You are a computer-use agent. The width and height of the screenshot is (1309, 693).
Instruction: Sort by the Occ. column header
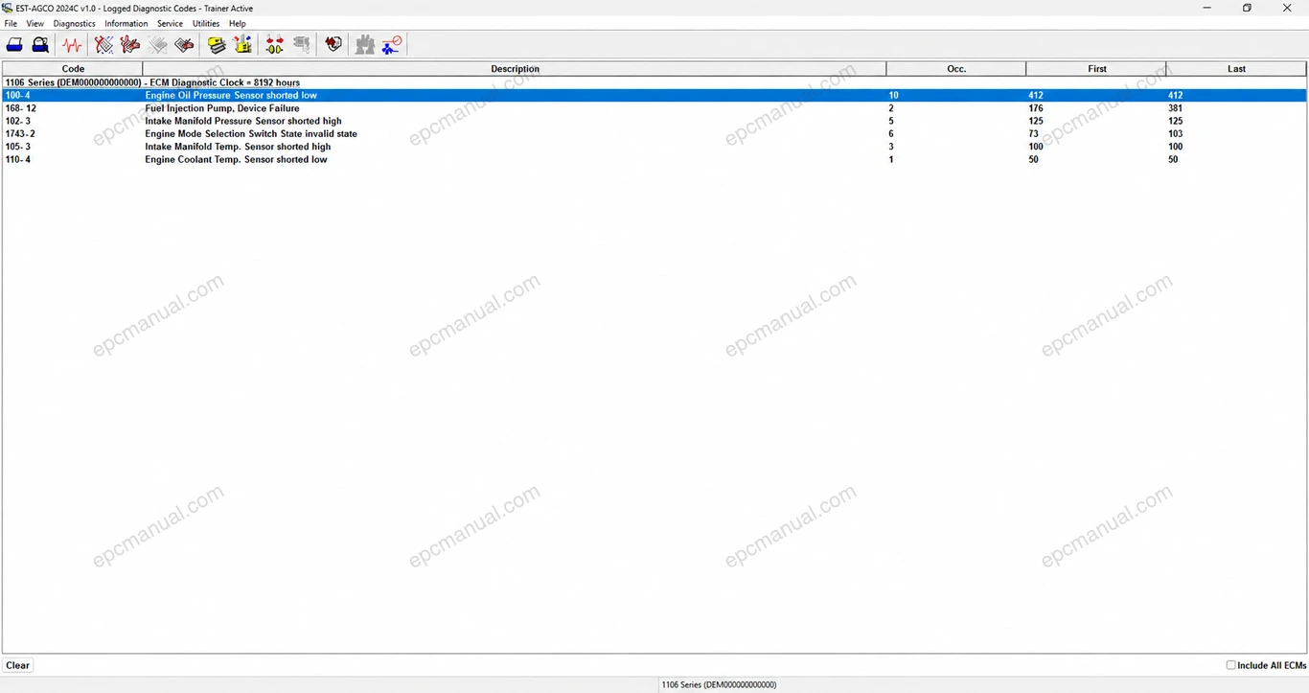(956, 69)
